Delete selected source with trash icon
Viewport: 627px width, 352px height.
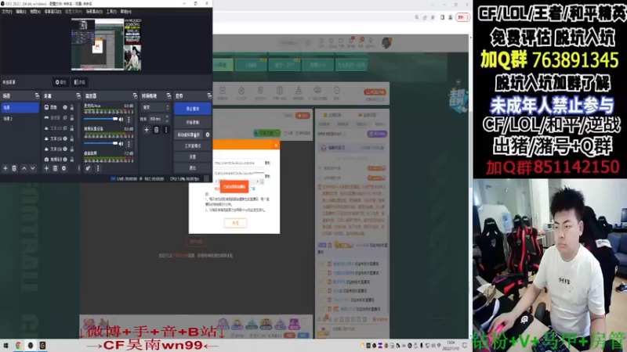pos(55,168)
